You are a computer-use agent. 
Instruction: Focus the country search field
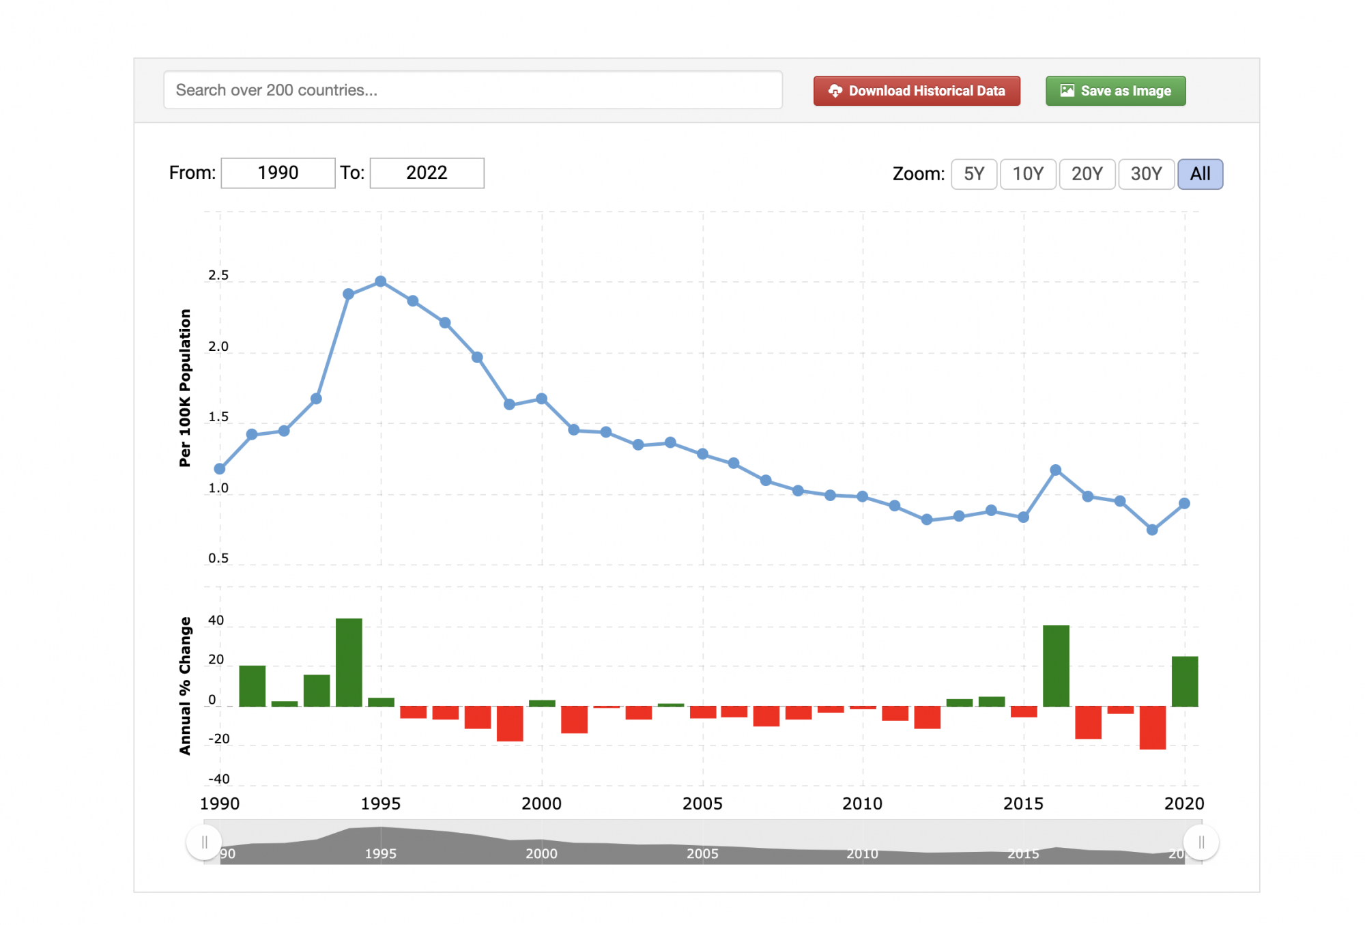pyautogui.click(x=472, y=90)
